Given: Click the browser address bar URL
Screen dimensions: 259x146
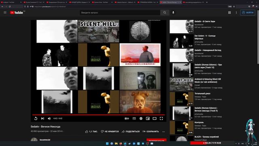Looking at the screenshot, I should (x=50, y=6).
